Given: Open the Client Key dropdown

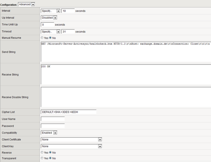Looking at the screenshot, I should 71,146.
